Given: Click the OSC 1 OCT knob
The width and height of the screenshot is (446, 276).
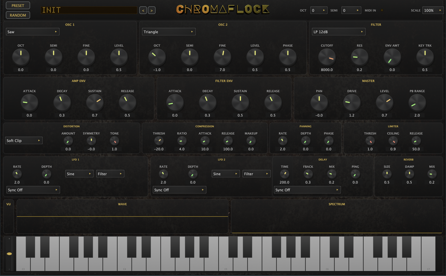Looking at the screenshot, I should pos(21,57).
